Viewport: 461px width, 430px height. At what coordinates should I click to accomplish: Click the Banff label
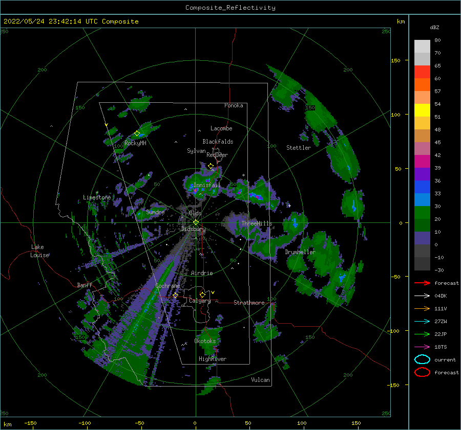(85, 285)
